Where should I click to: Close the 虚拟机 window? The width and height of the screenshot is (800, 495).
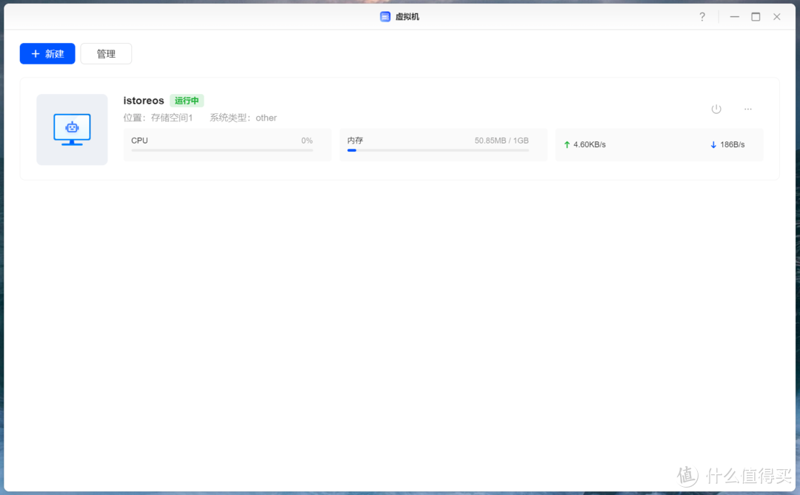(x=776, y=16)
